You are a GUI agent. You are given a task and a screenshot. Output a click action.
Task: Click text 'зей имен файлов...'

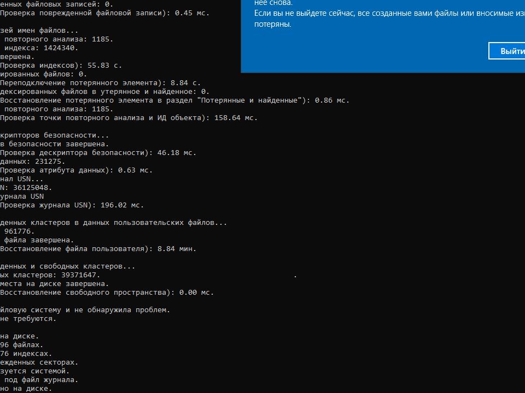39,31
